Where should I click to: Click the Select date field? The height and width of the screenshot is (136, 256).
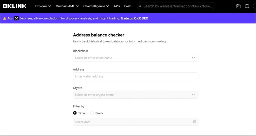click(x=132, y=122)
